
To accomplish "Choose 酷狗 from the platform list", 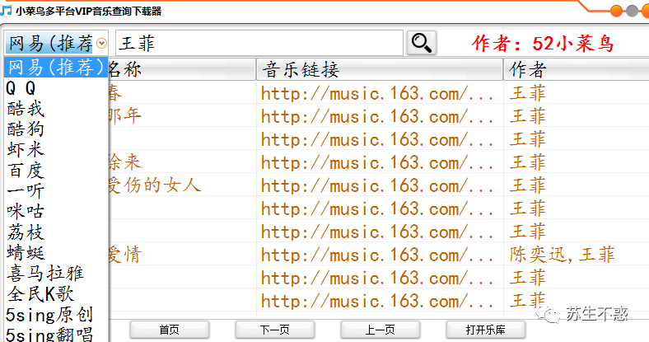I will [56, 129].
